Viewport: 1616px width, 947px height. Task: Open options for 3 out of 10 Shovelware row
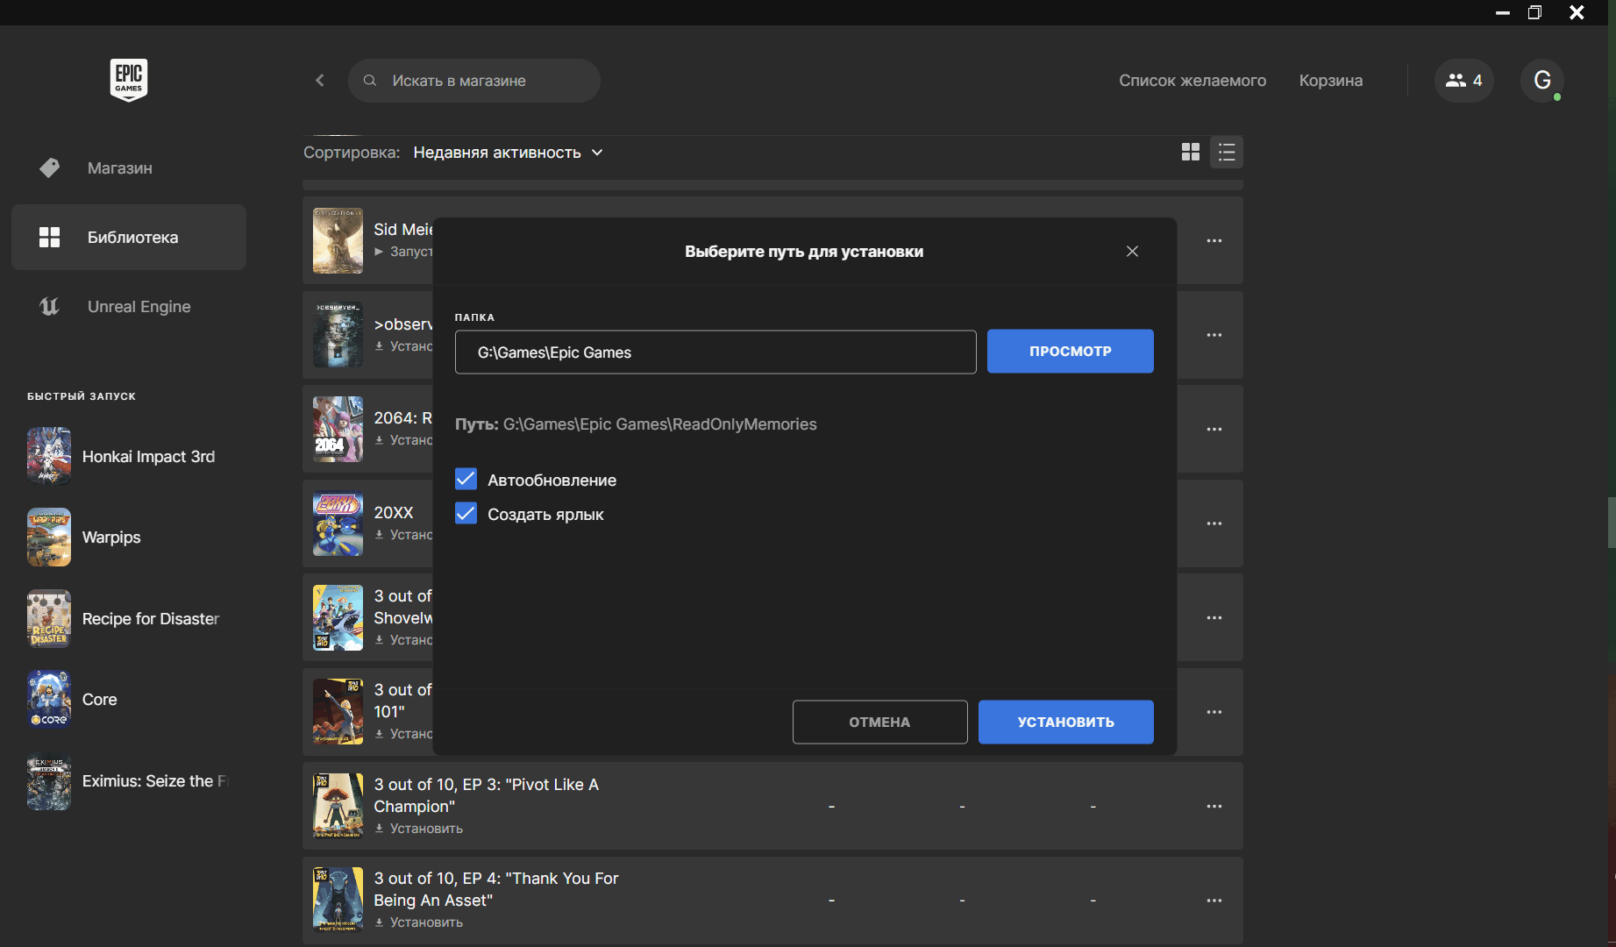(1214, 618)
